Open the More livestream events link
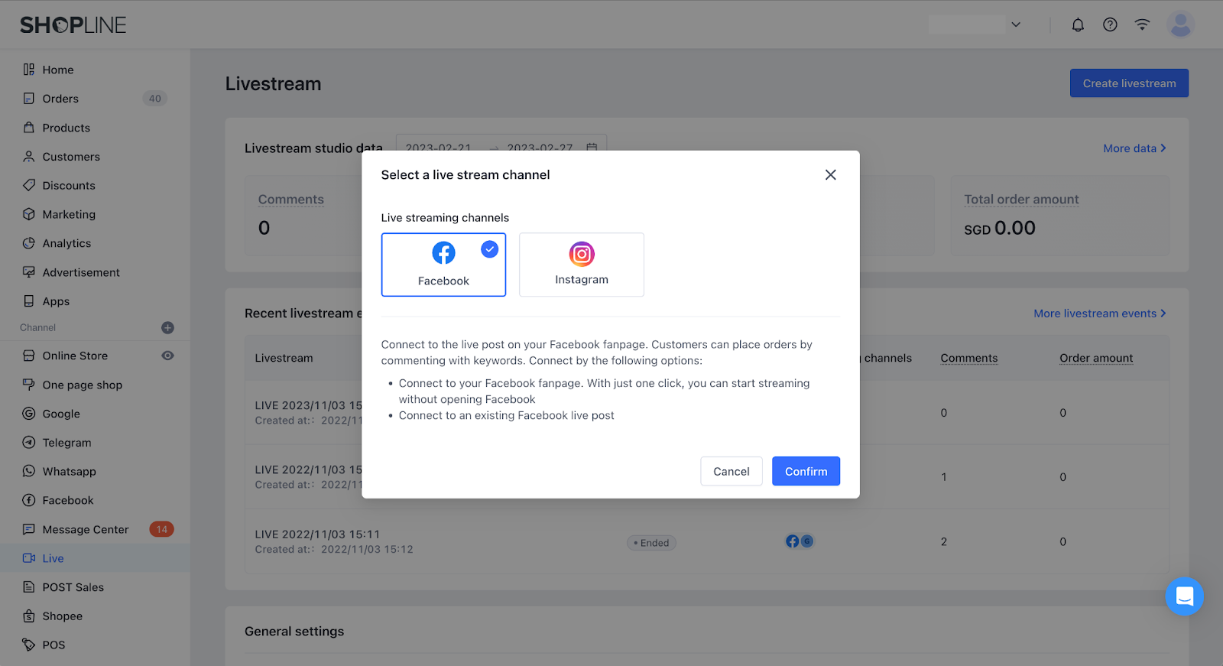 (1100, 314)
